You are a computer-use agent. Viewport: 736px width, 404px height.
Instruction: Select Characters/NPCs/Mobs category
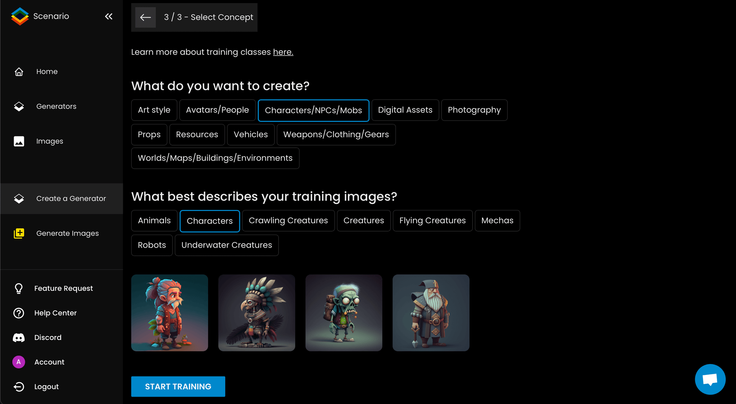coord(313,110)
